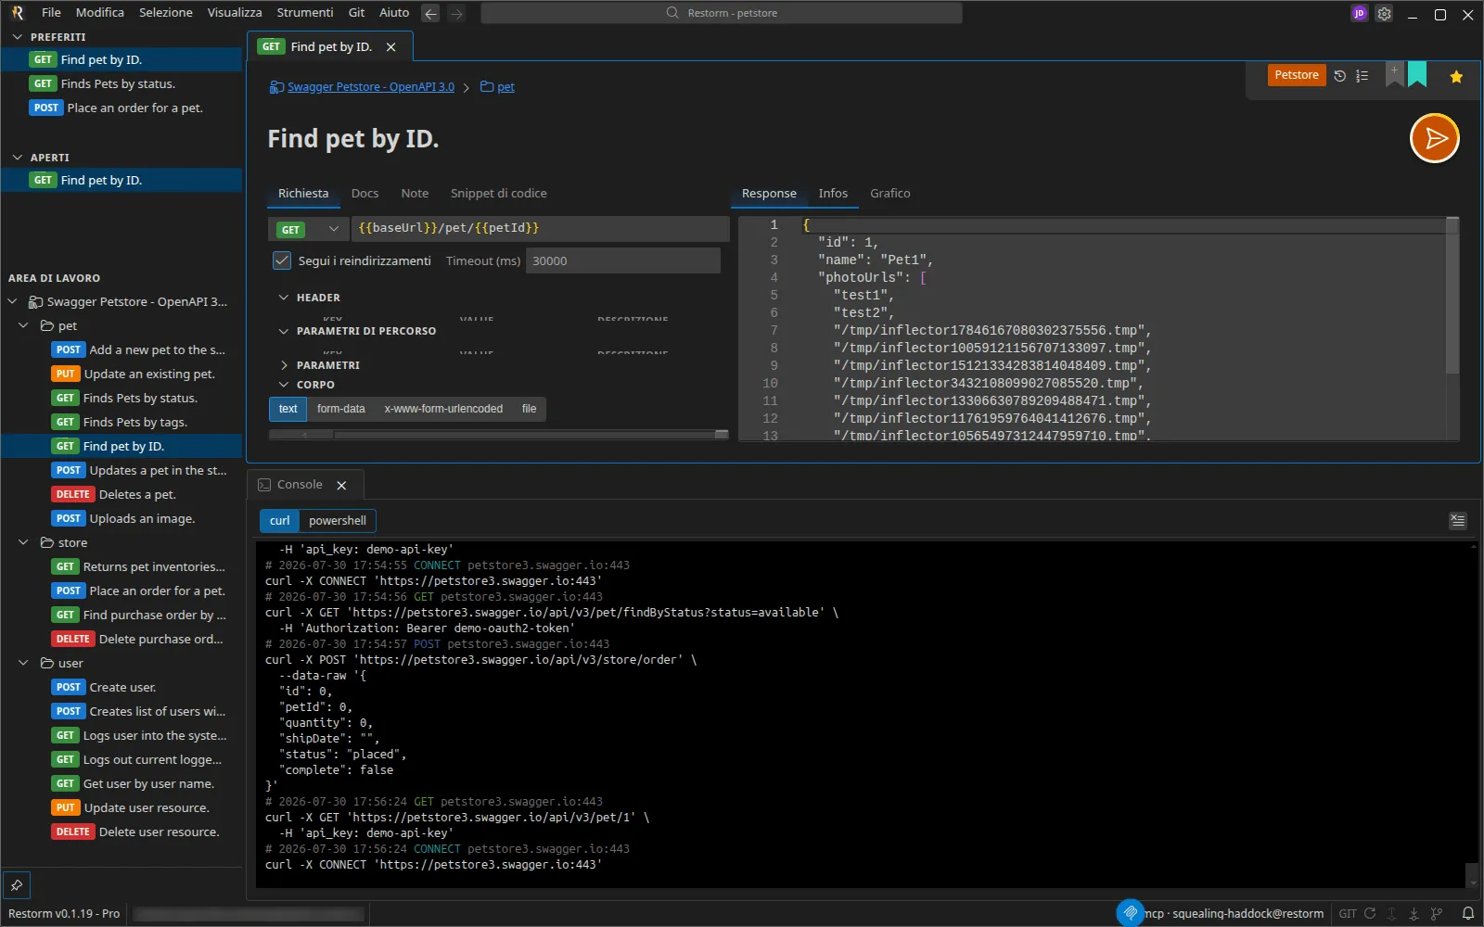The width and height of the screenshot is (1484, 927).
Task: Open the Git menu
Action: click(356, 13)
